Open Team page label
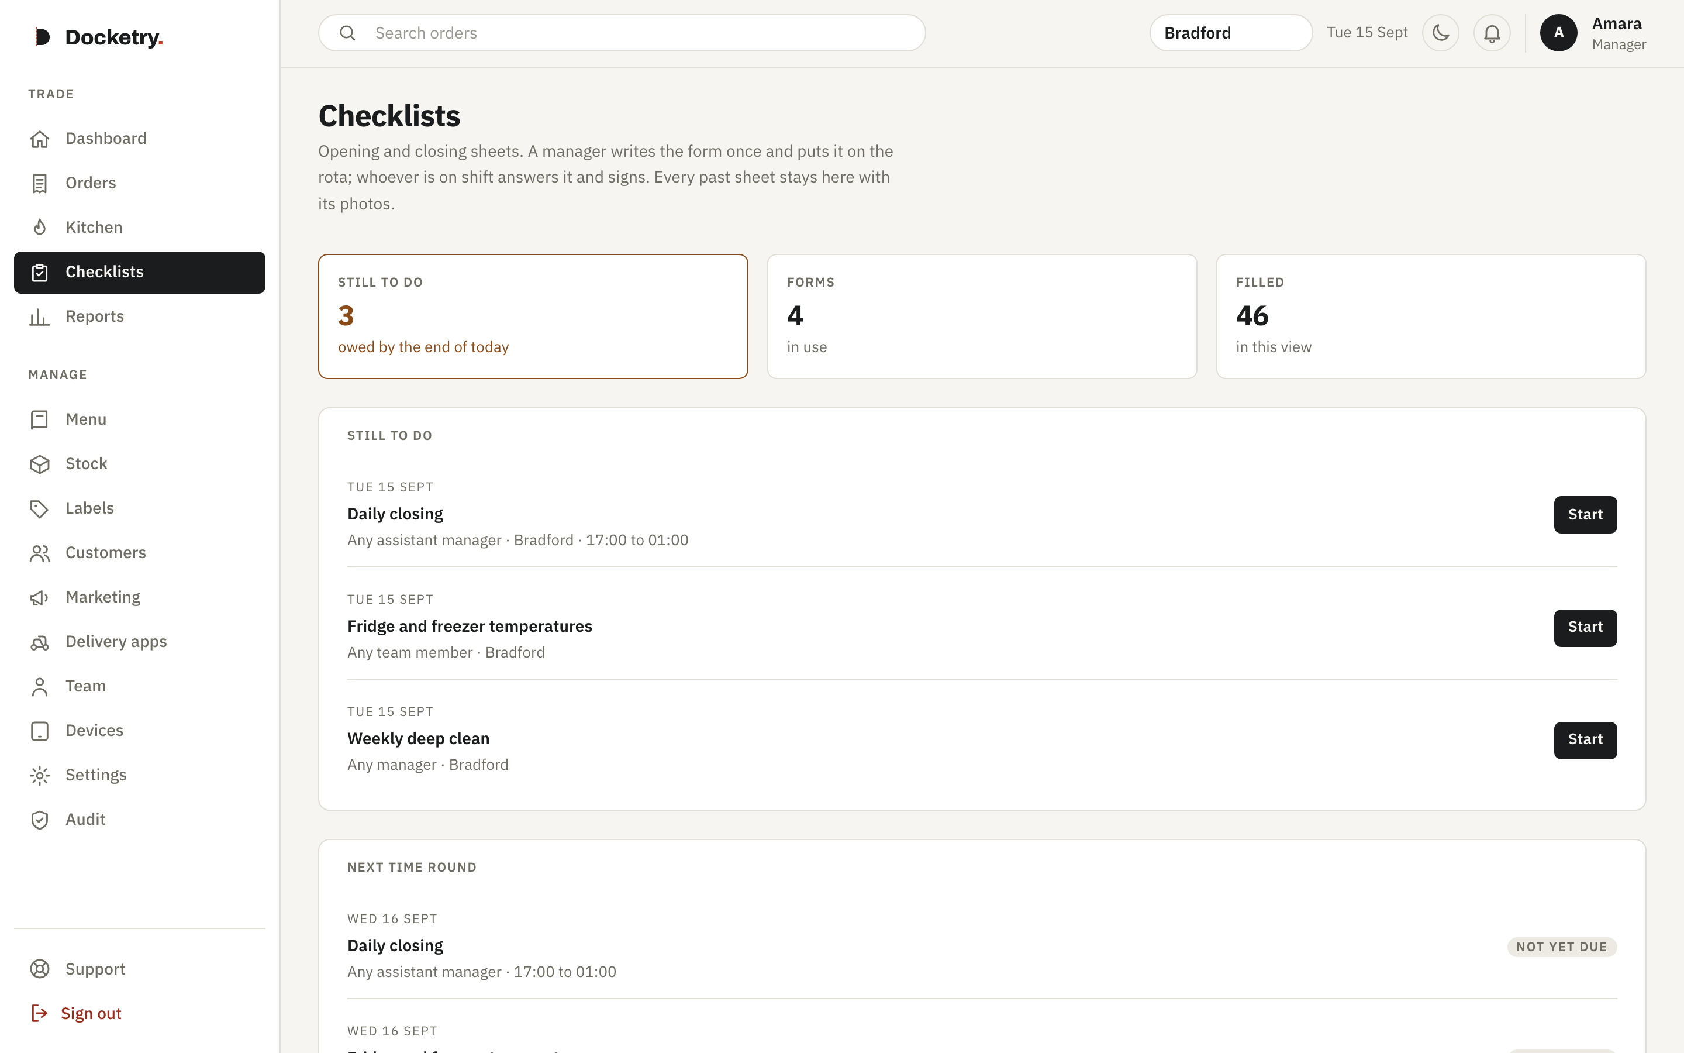Image resolution: width=1684 pixels, height=1053 pixels. [x=85, y=686]
